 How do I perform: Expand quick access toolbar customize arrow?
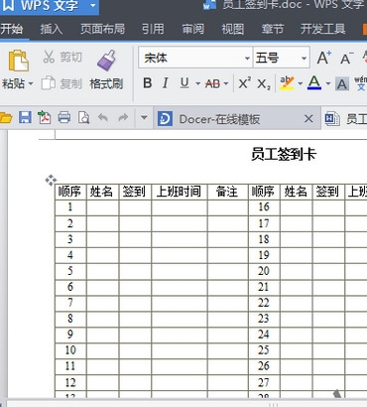[x=144, y=117]
